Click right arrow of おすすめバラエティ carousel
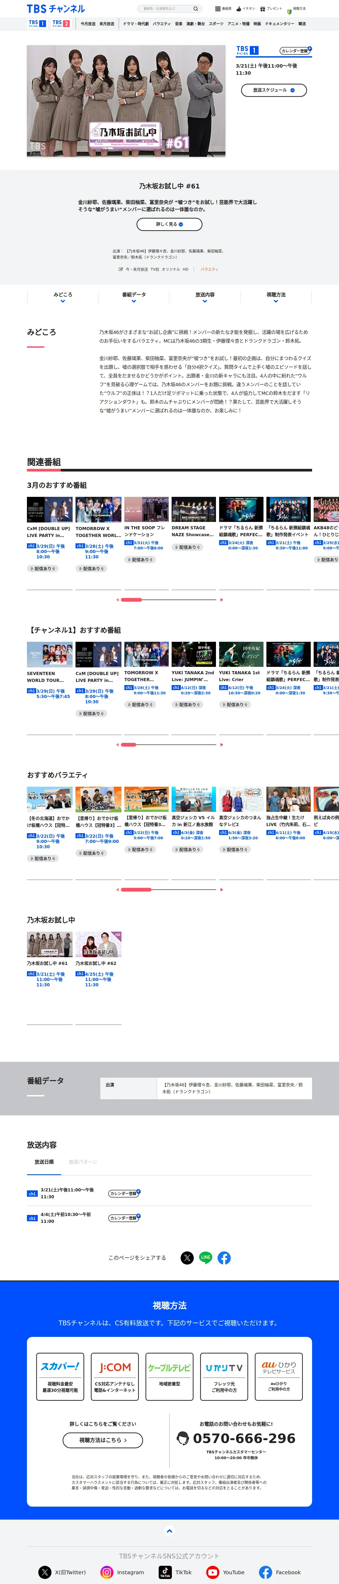Viewport: 339px width, 1584px height. click(222, 889)
